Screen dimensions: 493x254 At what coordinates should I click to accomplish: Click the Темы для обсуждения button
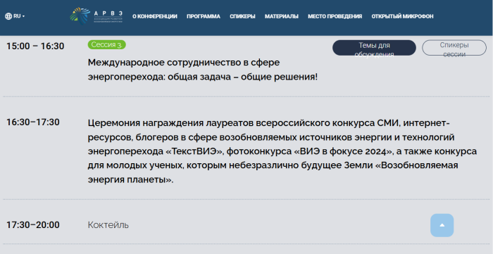coord(374,48)
